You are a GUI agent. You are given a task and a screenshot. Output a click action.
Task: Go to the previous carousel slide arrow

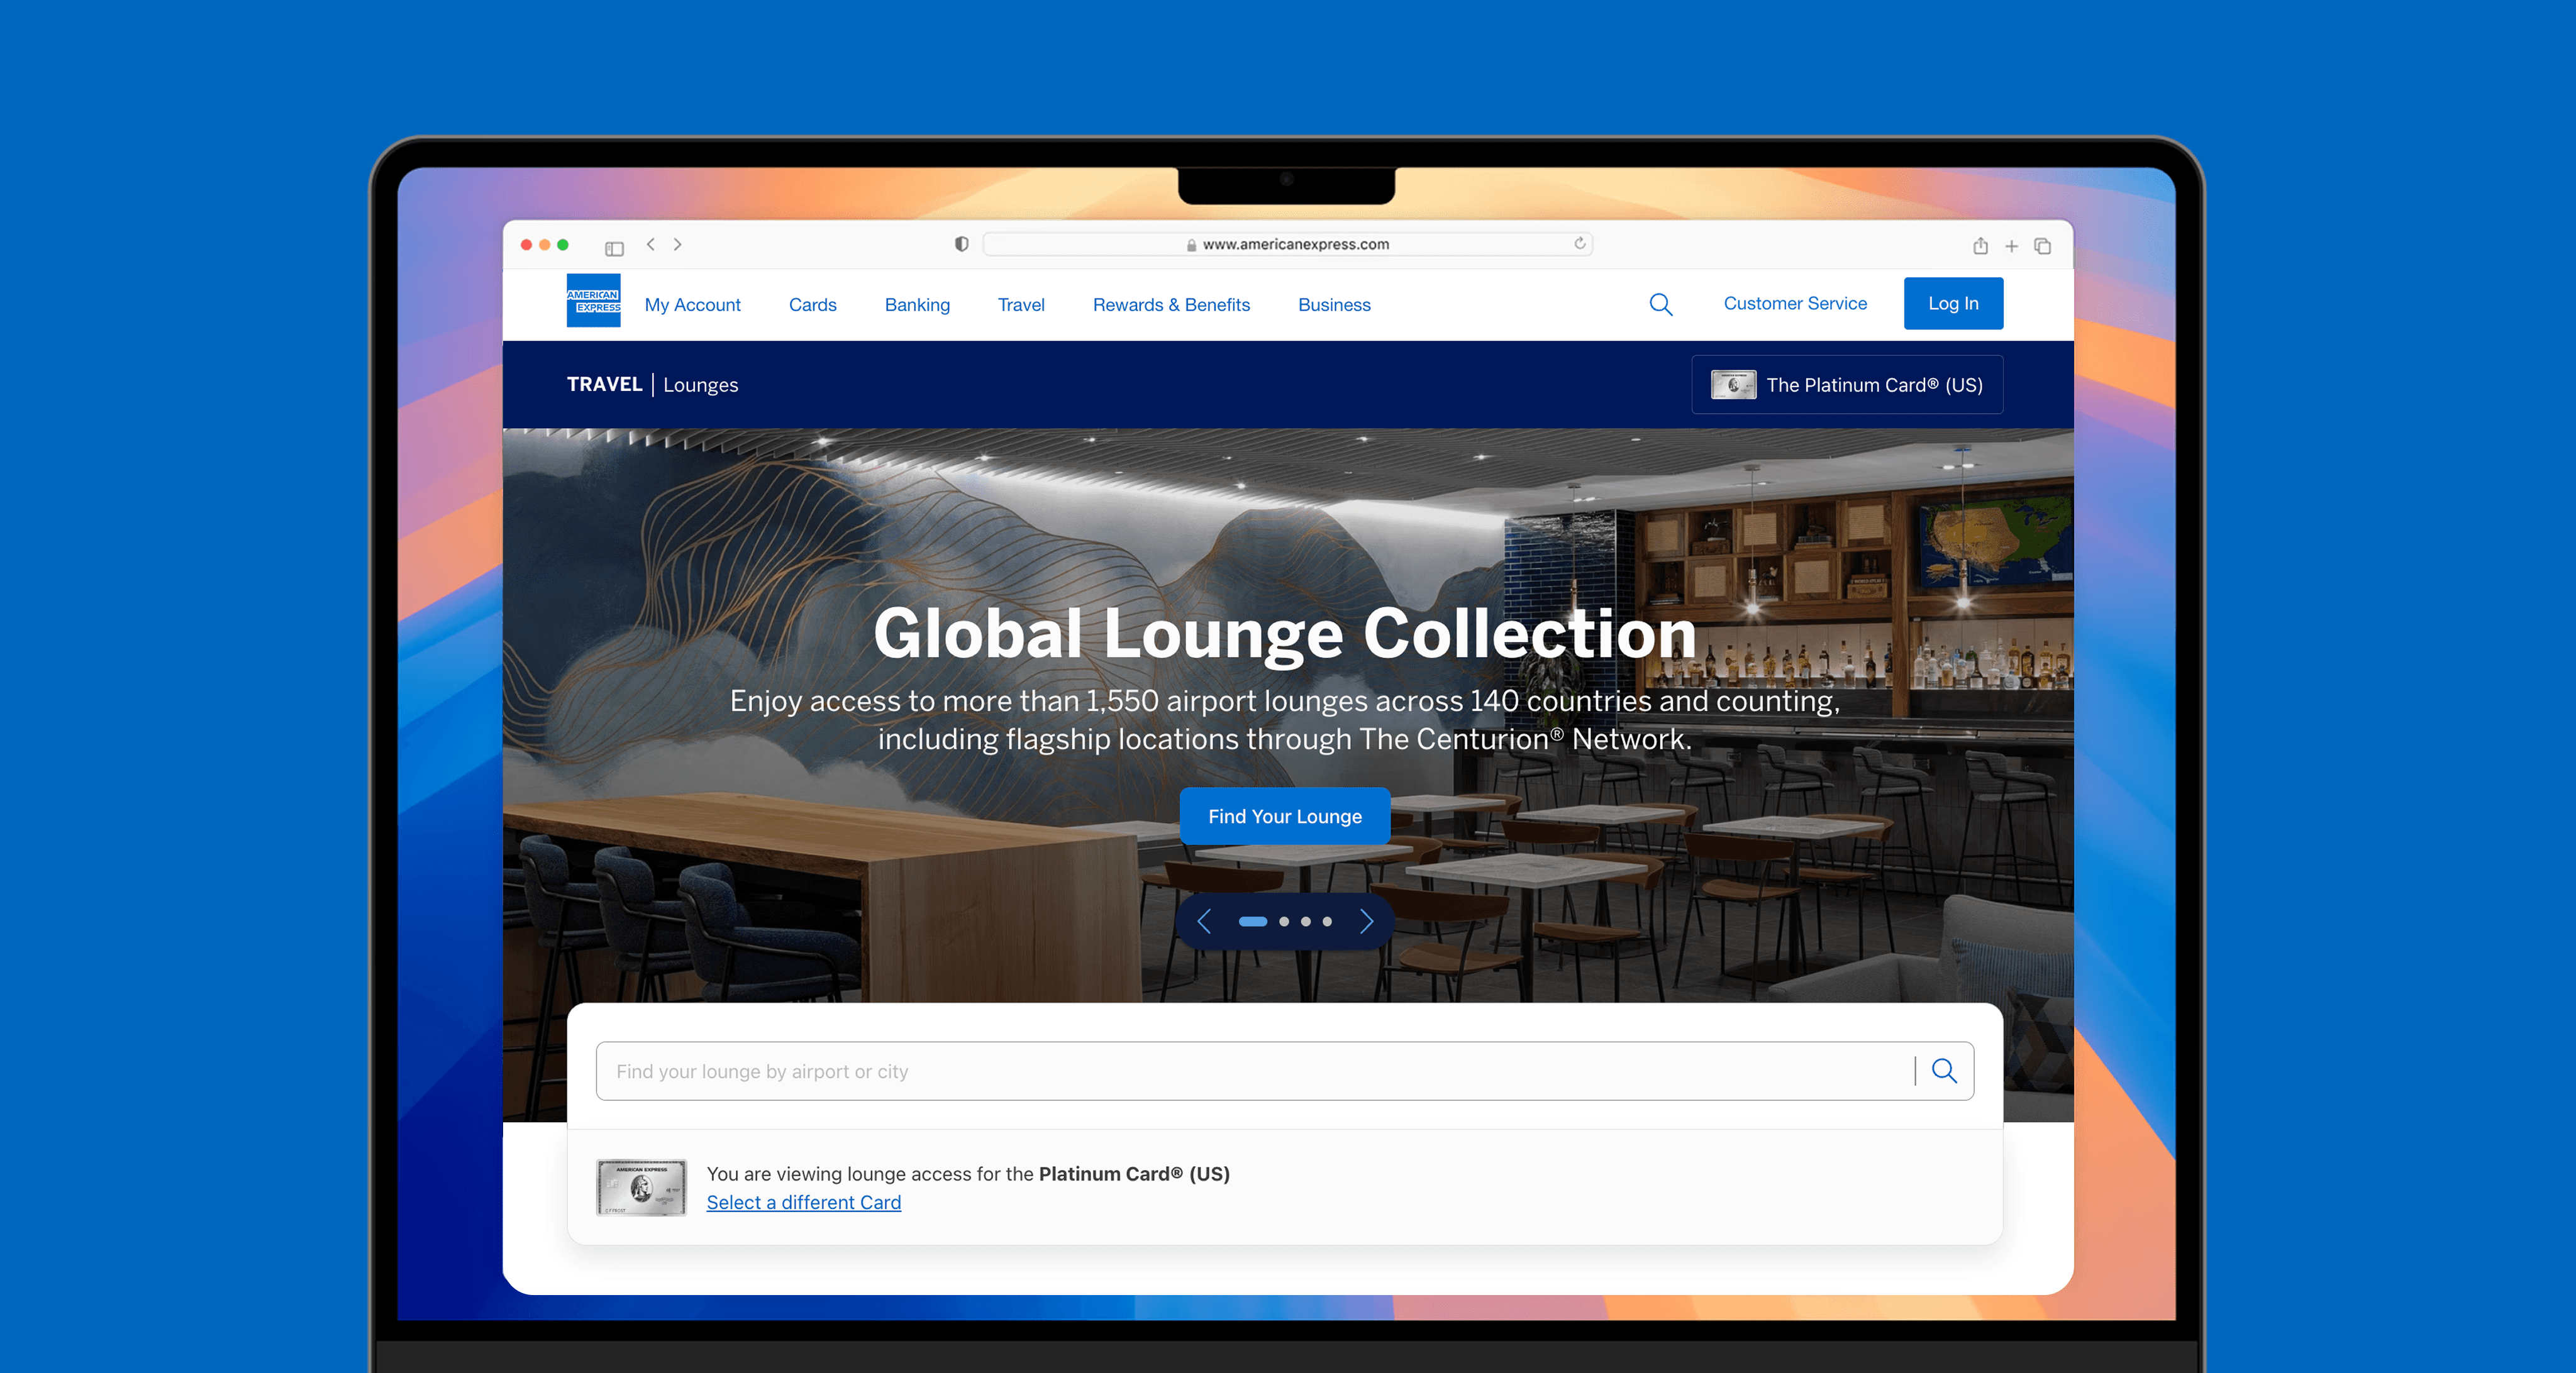pyautogui.click(x=1204, y=922)
